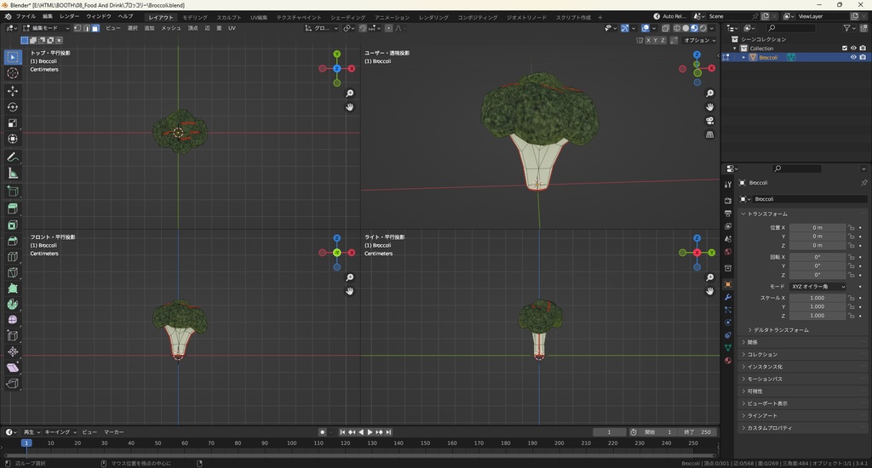Viewport: 872px width, 468px height.
Task: Click the オプション button in viewport header
Action: 699,40
